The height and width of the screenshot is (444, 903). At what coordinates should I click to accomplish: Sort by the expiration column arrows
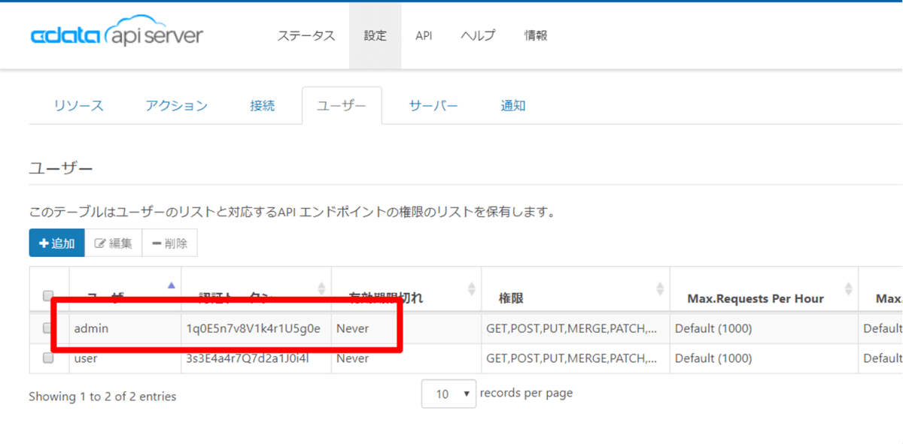click(x=472, y=288)
